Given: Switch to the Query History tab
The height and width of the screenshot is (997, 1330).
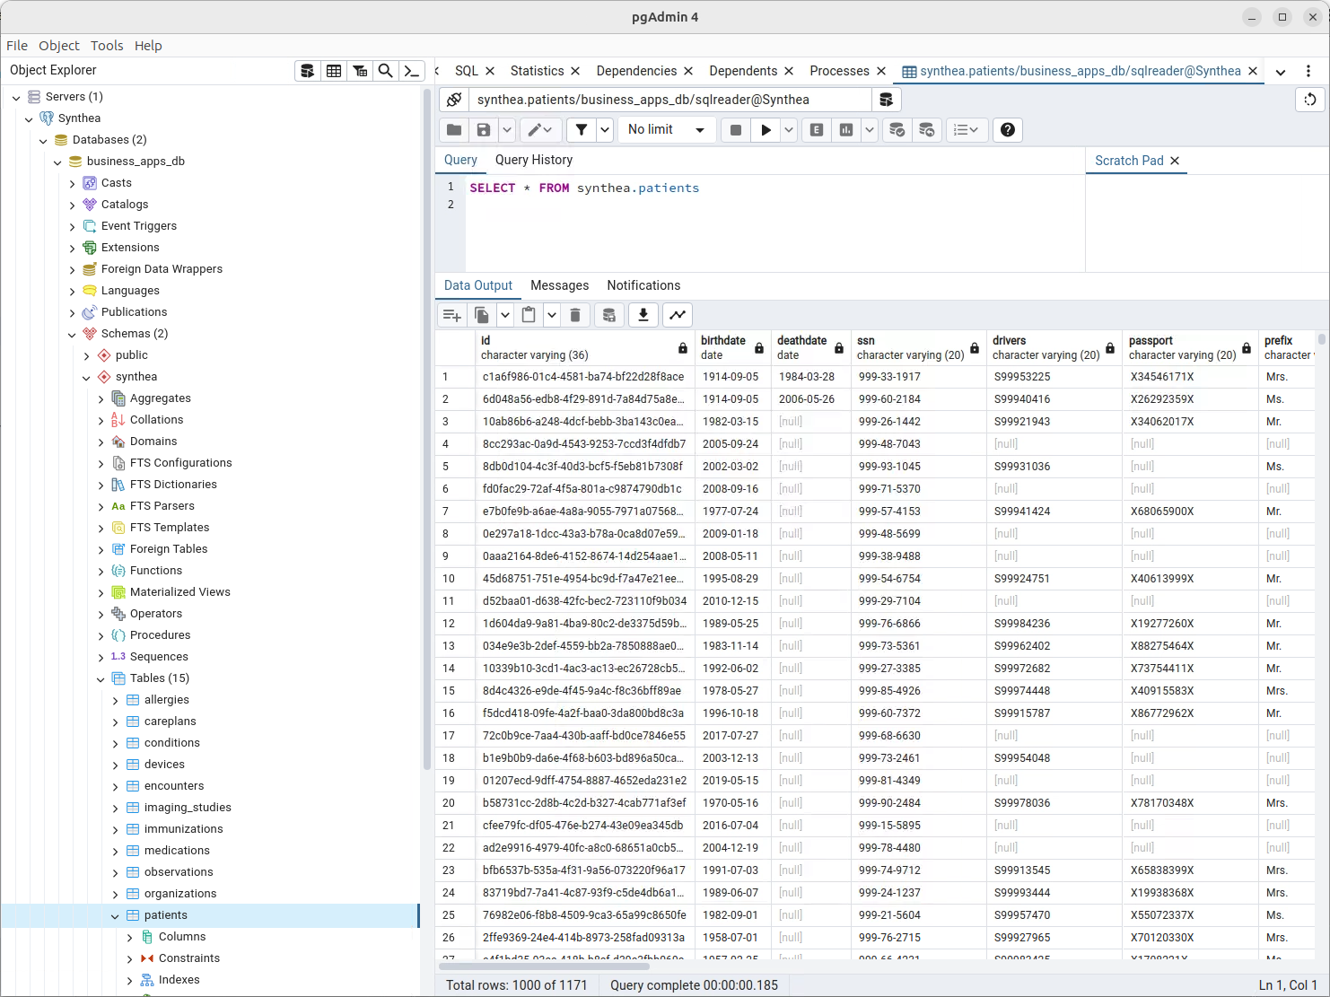Looking at the screenshot, I should [x=533, y=160].
